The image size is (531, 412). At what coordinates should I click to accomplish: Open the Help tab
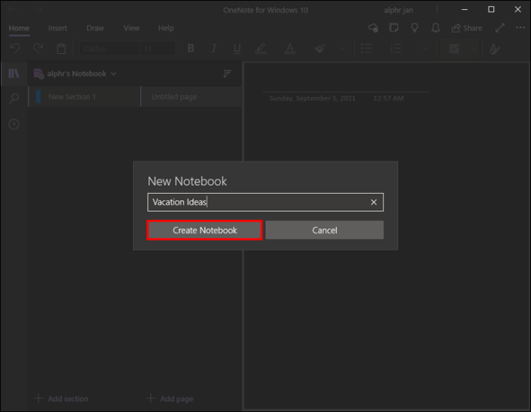pyautogui.click(x=166, y=28)
